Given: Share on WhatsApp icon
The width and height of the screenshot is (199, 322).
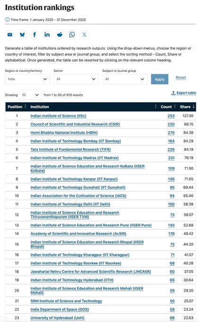Looking at the screenshot, I should [72, 35].
